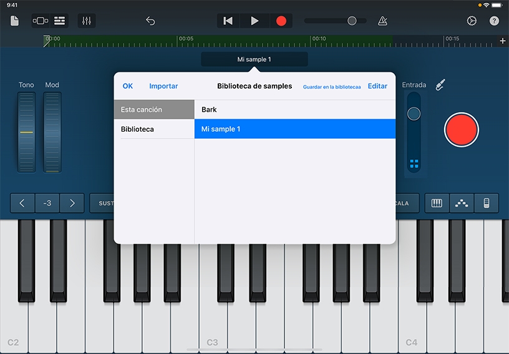Viewport: 509px width, 354px height.
Task: Add song section with plus button
Action: click(503, 41)
